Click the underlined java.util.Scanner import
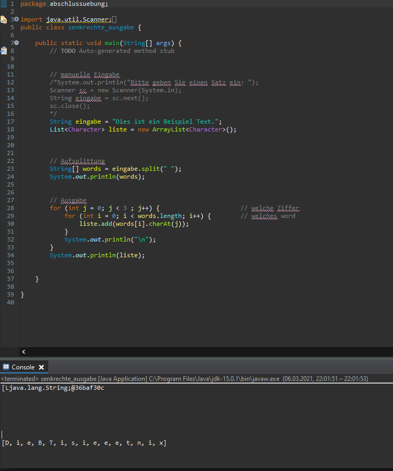 click(79, 19)
